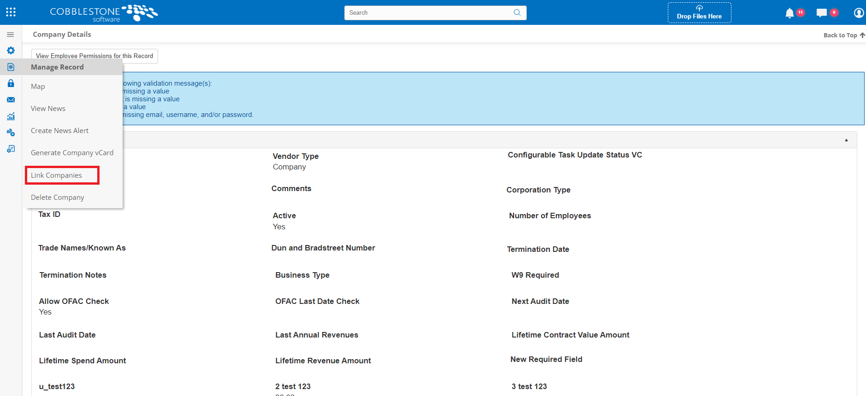This screenshot has width=866, height=396.
Task: Click the Dun and Bradstreet Number label
Action: tap(323, 248)
